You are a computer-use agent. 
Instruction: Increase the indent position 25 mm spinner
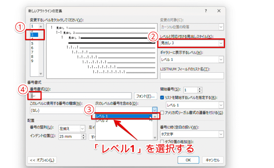click(84, 135)
